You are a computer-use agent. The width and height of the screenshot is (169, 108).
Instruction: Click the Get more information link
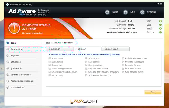[x=32, y=33]
